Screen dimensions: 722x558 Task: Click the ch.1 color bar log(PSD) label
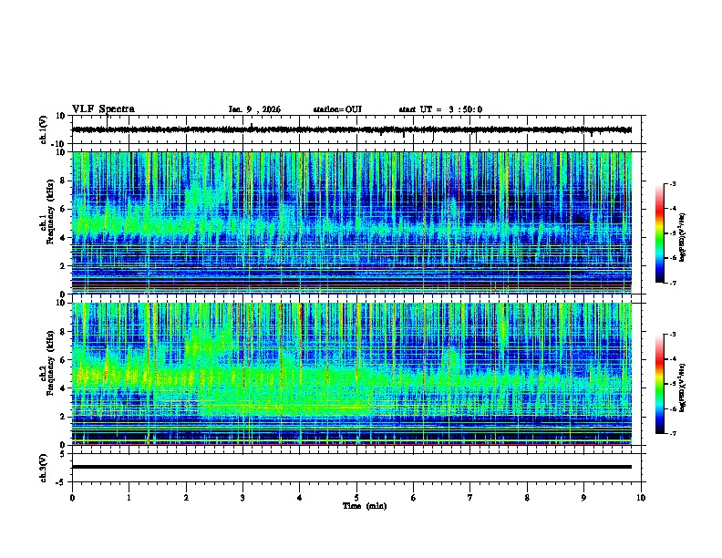(683, 238)
